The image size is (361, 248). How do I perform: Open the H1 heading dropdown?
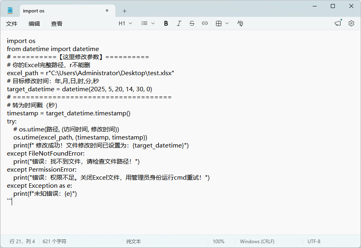pyautogui.click(x=126, y=23)
